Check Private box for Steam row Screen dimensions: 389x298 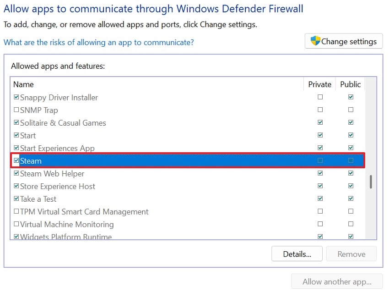[x=320, y=160]
